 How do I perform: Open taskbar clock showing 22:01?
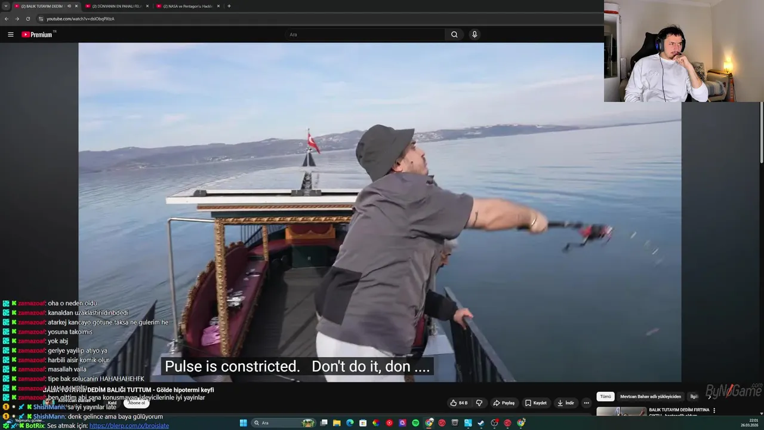tap(750, 423)
